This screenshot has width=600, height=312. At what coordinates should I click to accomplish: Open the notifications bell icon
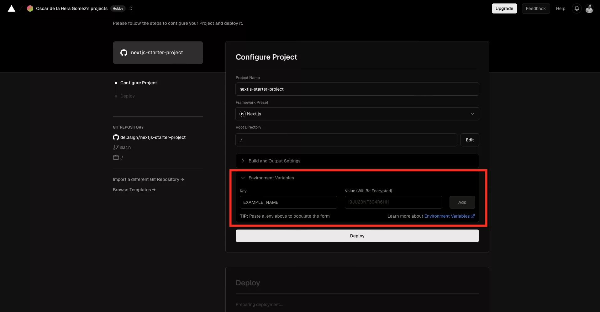(x=576, y=8)
